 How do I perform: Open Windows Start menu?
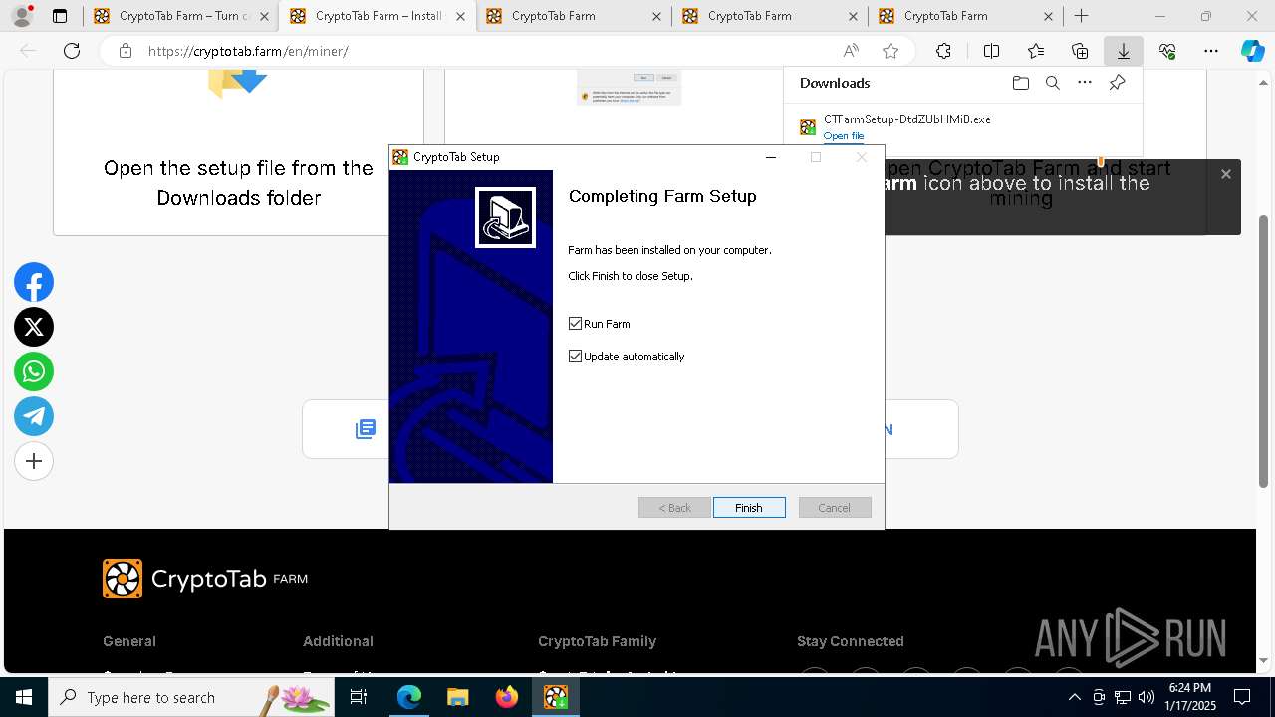pyautogui.click(x=24, y=697)
